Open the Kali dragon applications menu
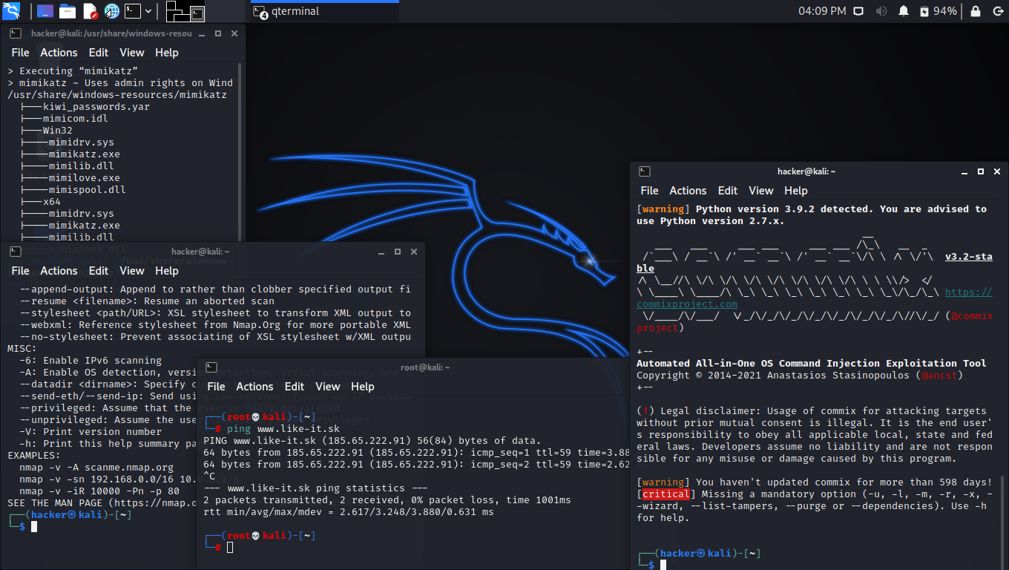 (11, 11)
